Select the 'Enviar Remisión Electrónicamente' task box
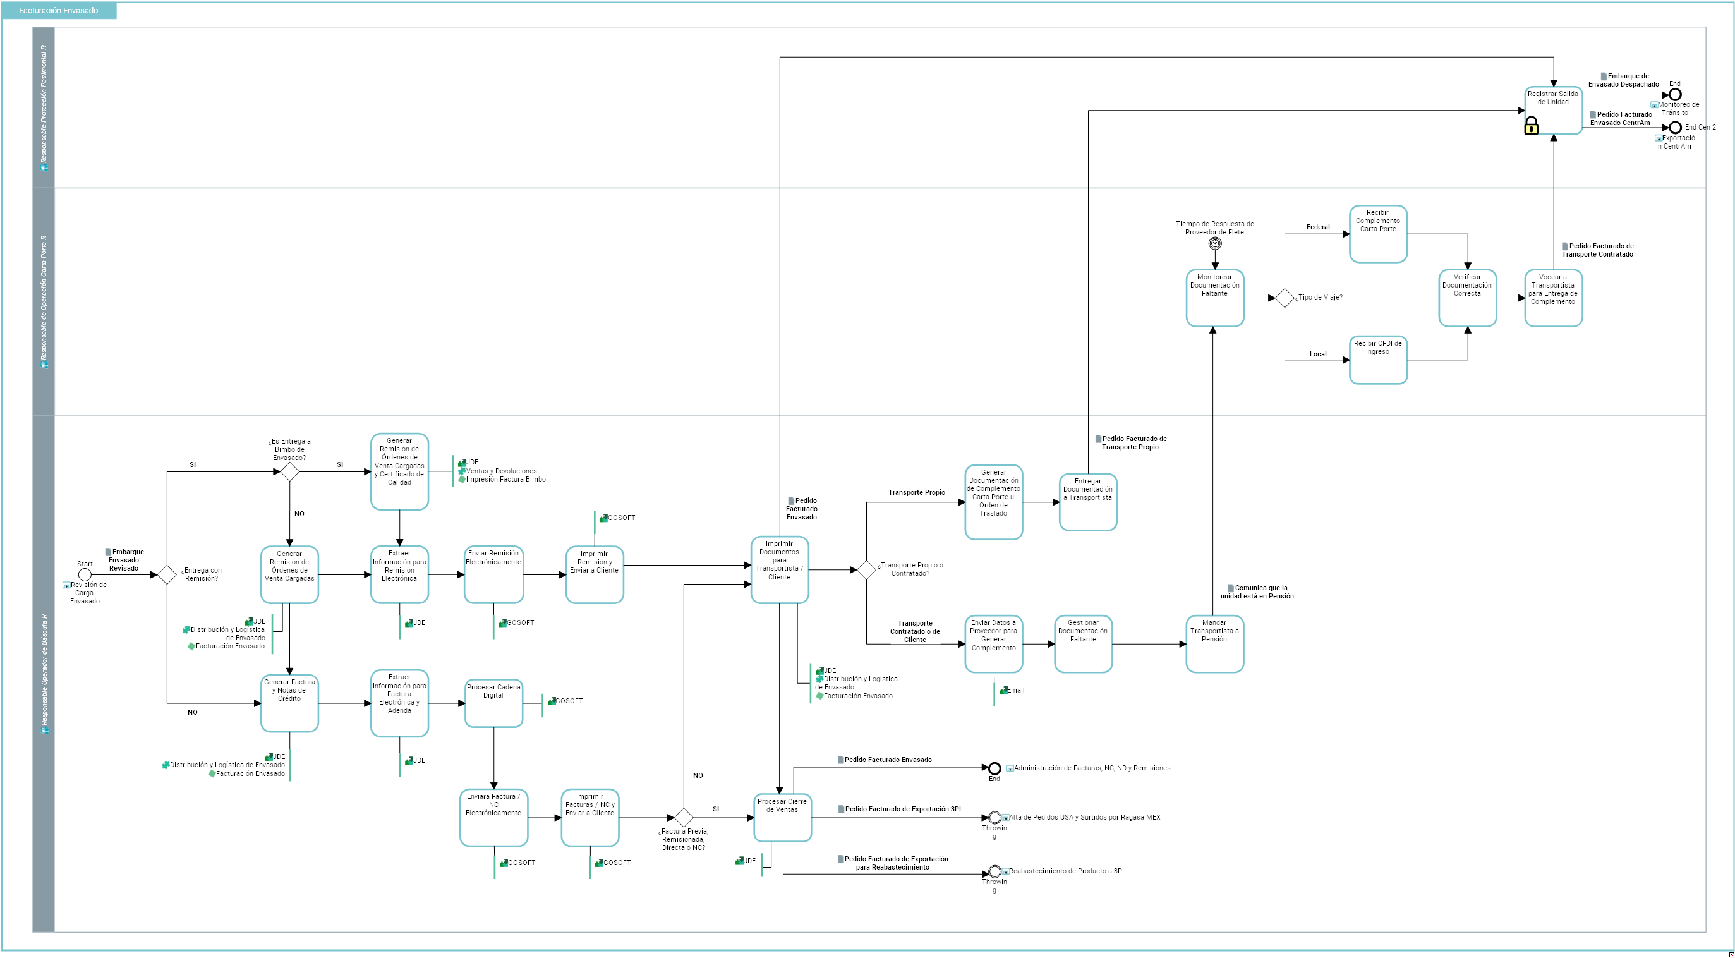This screenshot has height=958, width=1735. 493,574
